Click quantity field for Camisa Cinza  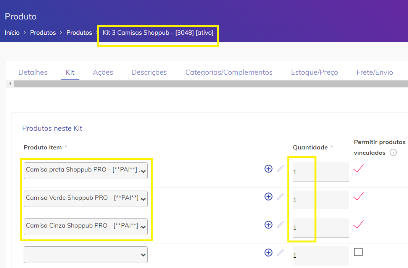tap(321, 228)
